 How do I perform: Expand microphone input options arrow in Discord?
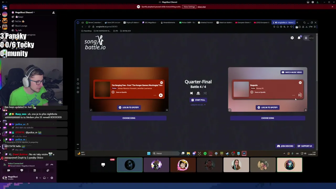tap(40, 178)
